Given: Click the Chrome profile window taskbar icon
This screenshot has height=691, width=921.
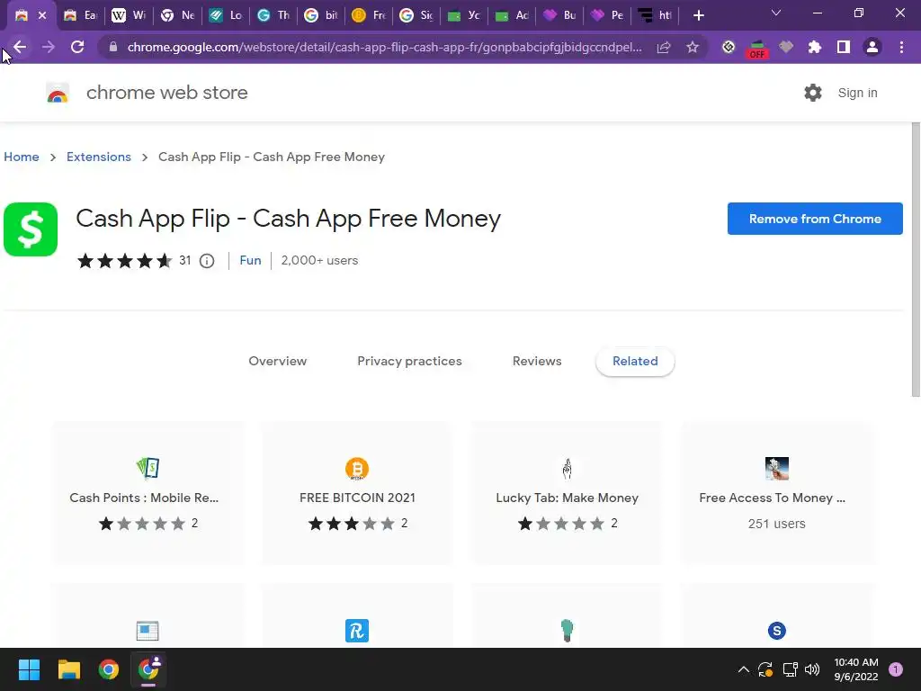Looking at the screenshot, I should [x=148, y=669].
